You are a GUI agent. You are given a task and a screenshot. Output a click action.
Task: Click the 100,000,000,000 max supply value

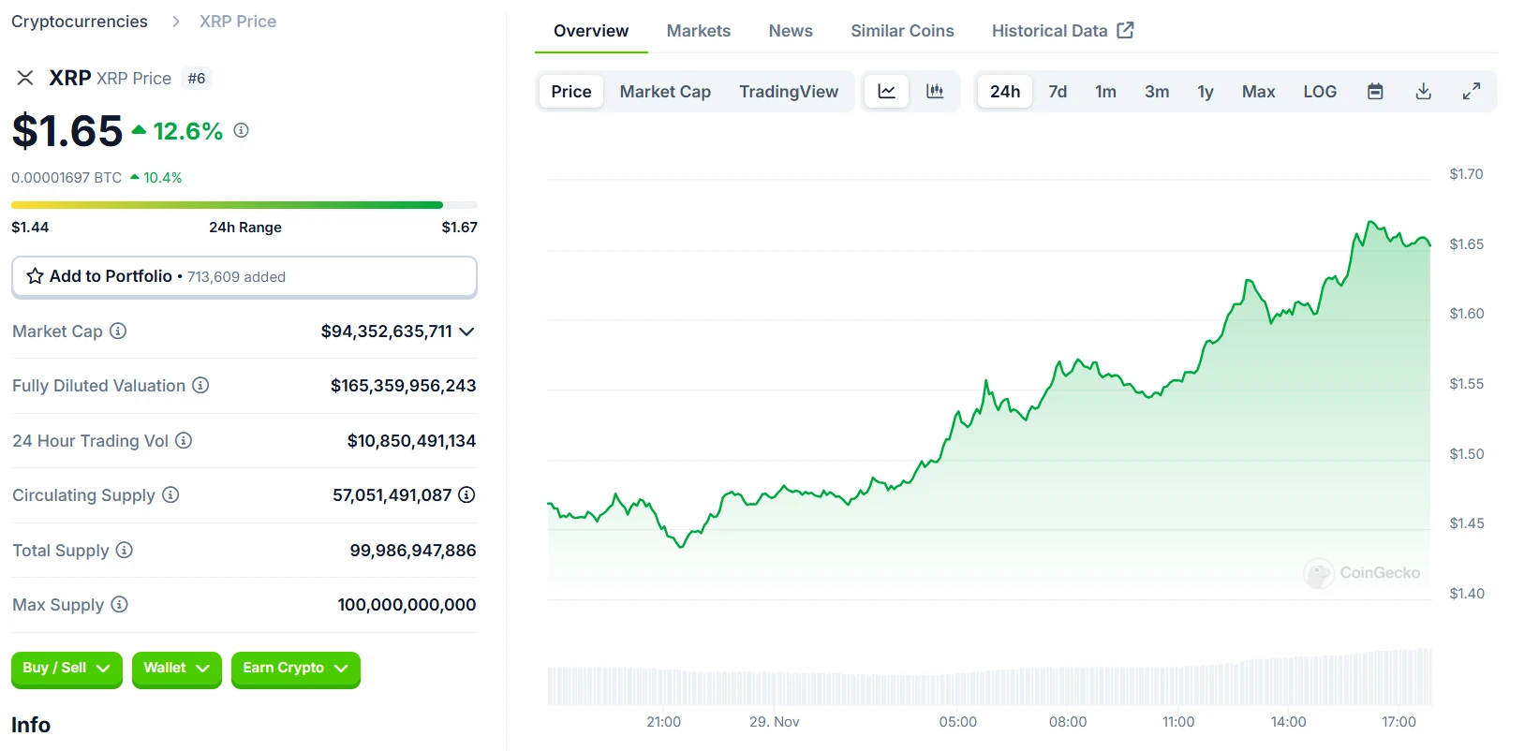tap(407, 605)
